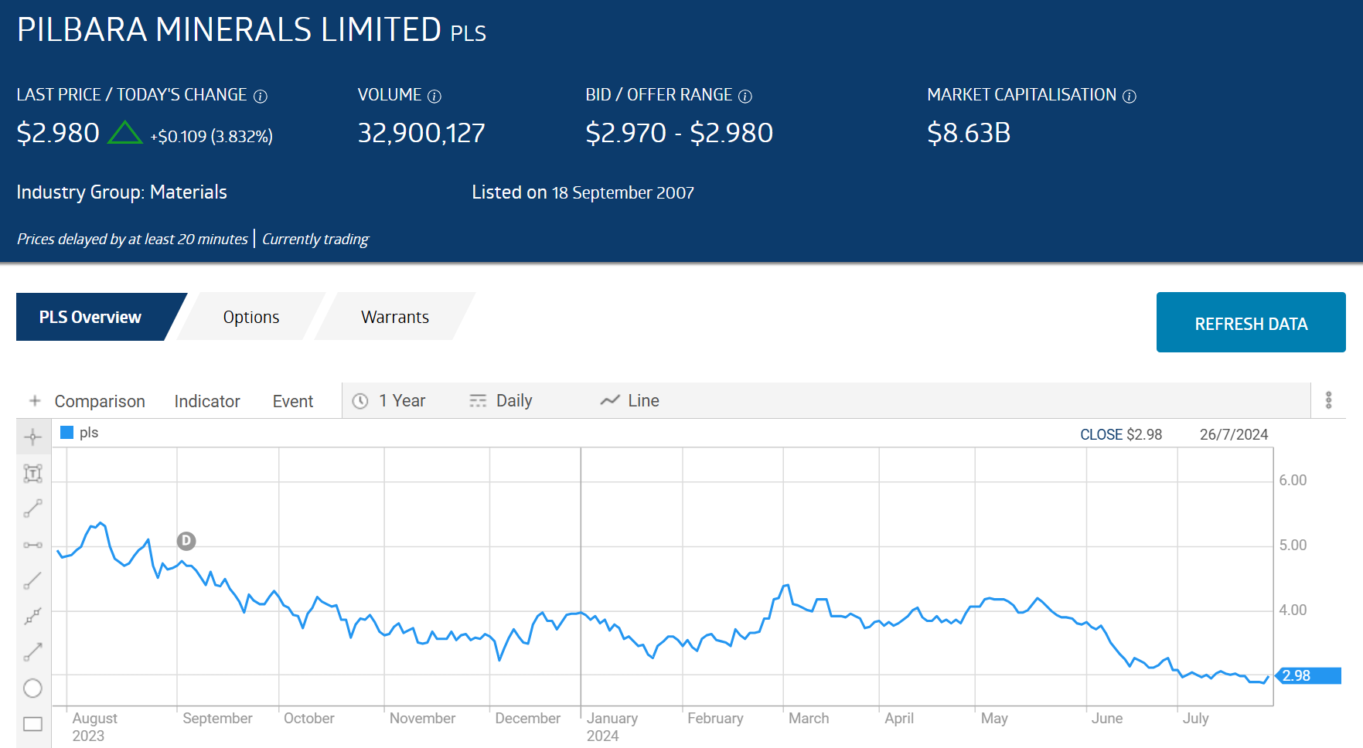
Task: Click the CLOSE $2.98 readout
Action: tap(1121, 434)
